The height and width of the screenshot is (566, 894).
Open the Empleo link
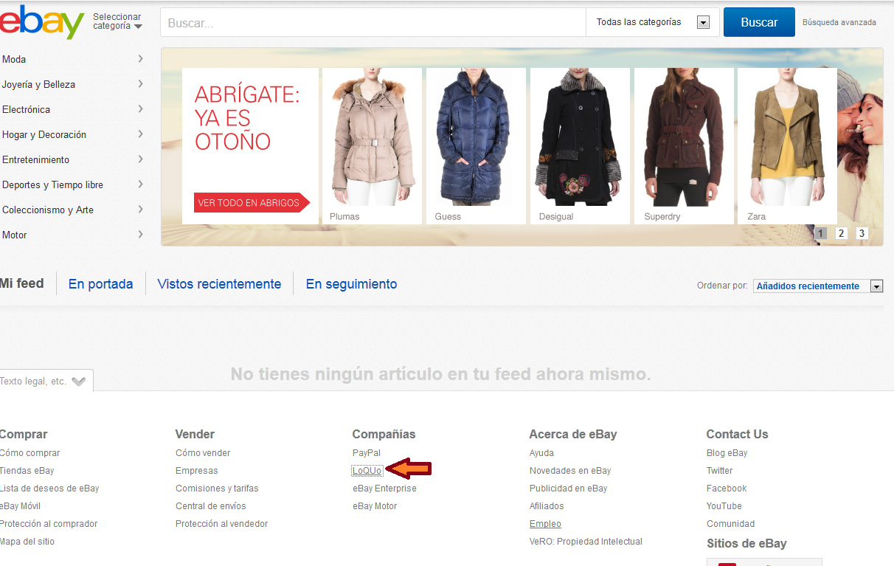[545, 524]
